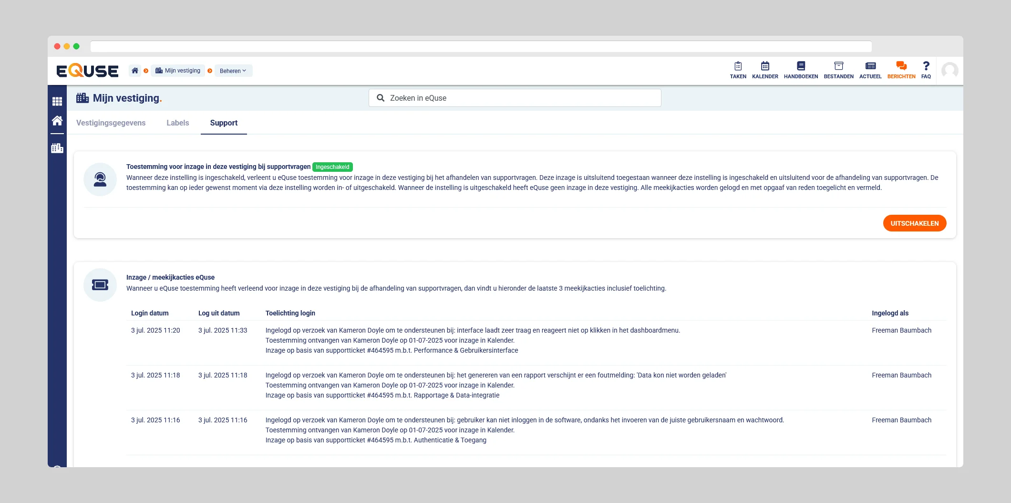
Task: Expand the Beheren dropdown
Action: (233, 71)
